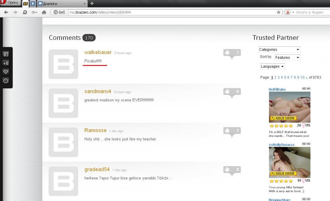Go to page 2 in pagination
Viewport: 330px width, 201px height.
coord(275,77)
